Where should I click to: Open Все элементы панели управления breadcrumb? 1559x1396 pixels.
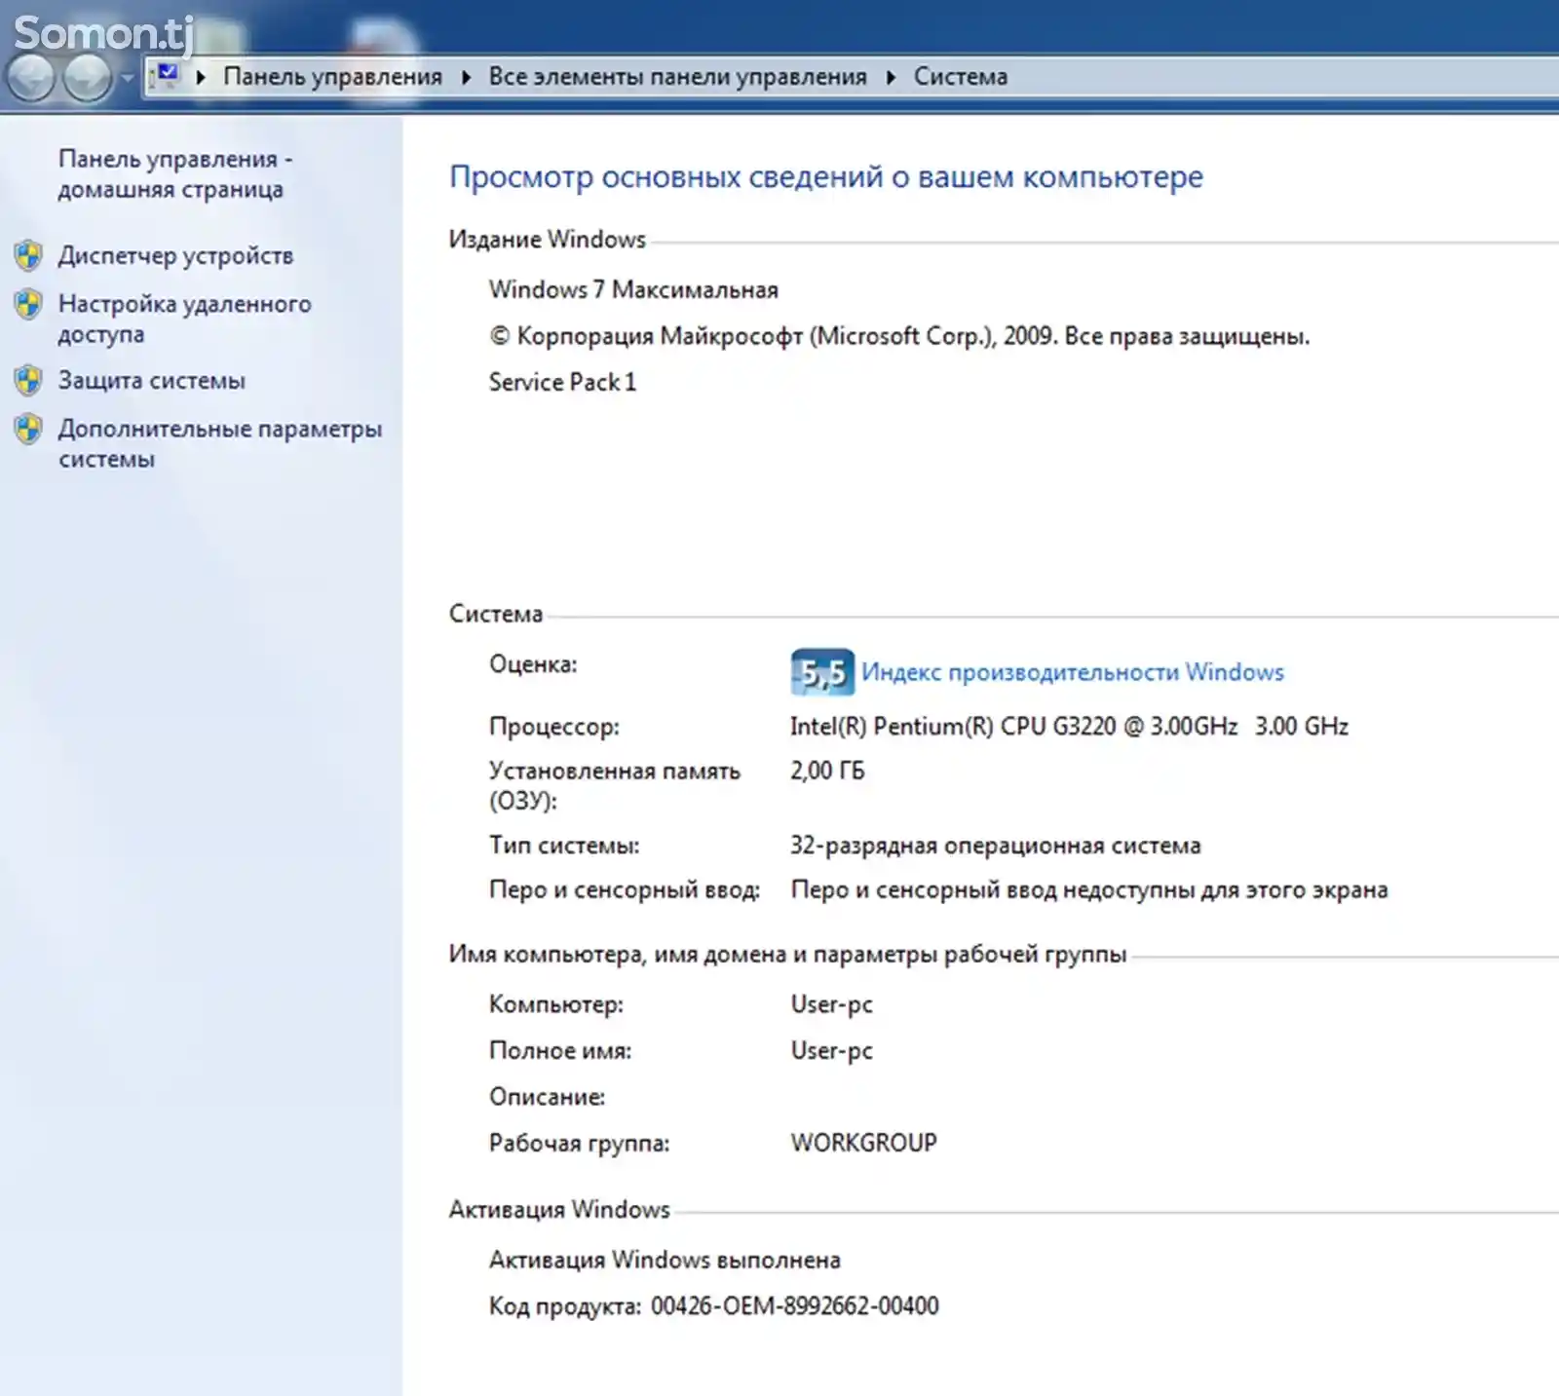[x=677, y=77]
